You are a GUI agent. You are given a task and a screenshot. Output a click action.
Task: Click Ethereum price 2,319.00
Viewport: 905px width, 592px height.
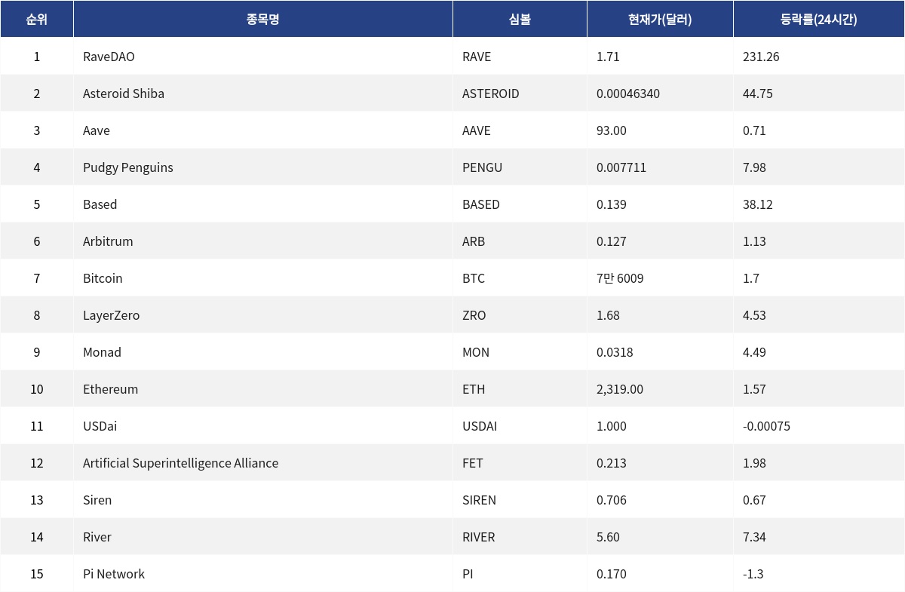(620, 389)
